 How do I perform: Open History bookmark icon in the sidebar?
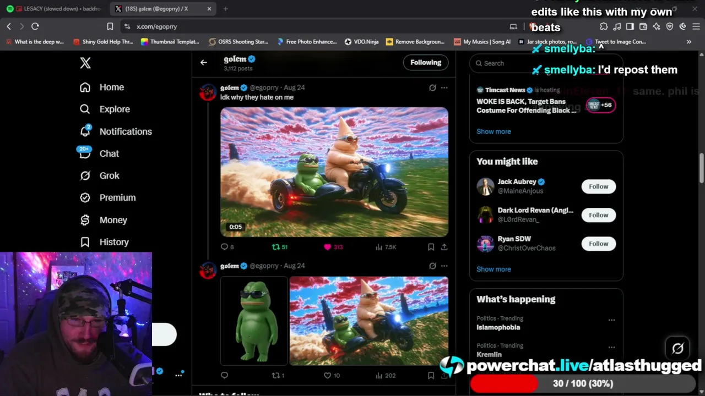coord(85,242)
